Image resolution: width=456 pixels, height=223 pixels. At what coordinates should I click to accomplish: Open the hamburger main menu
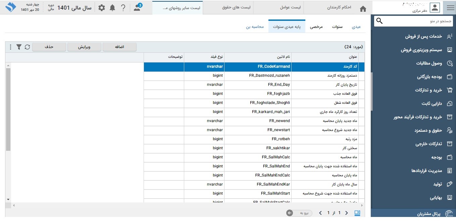[450, 8]
